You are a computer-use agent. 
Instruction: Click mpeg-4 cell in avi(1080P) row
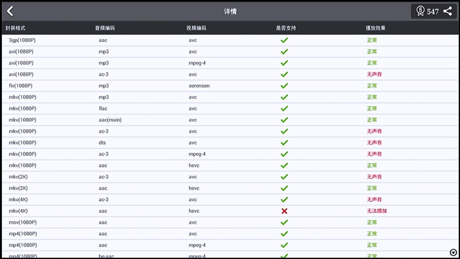pos(197,63)
